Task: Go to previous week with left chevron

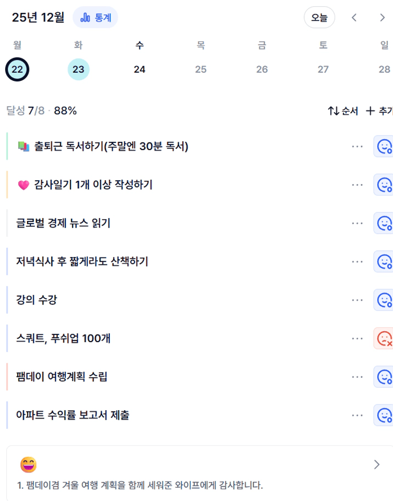Action: (x=354, y=18)
